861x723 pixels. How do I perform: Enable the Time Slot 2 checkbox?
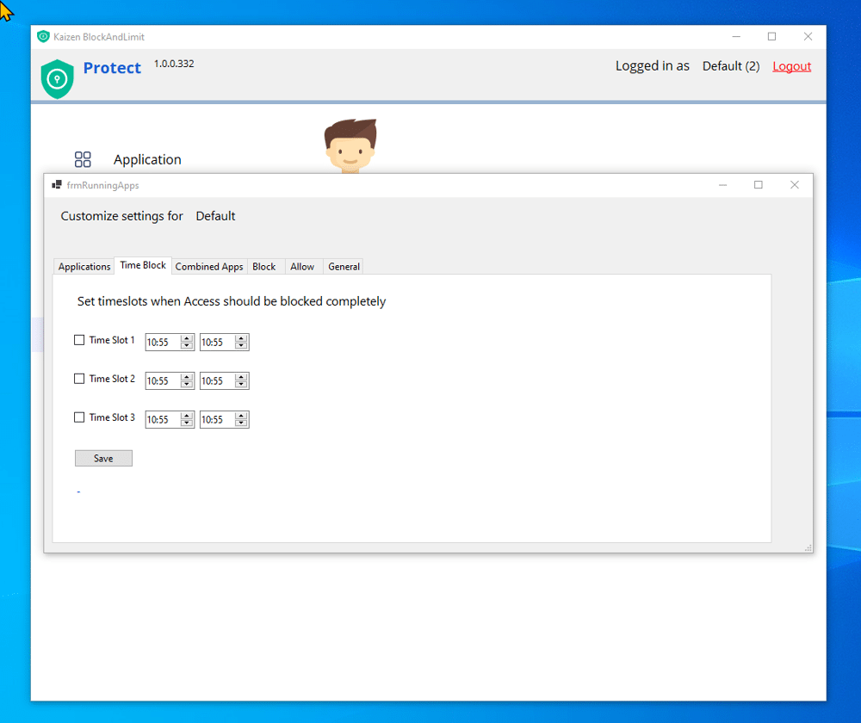pos(79,379)
